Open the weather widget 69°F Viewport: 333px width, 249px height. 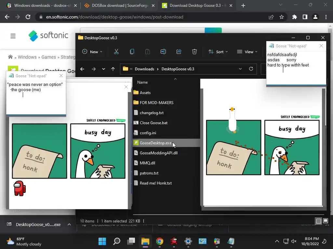tap(24, 241)
